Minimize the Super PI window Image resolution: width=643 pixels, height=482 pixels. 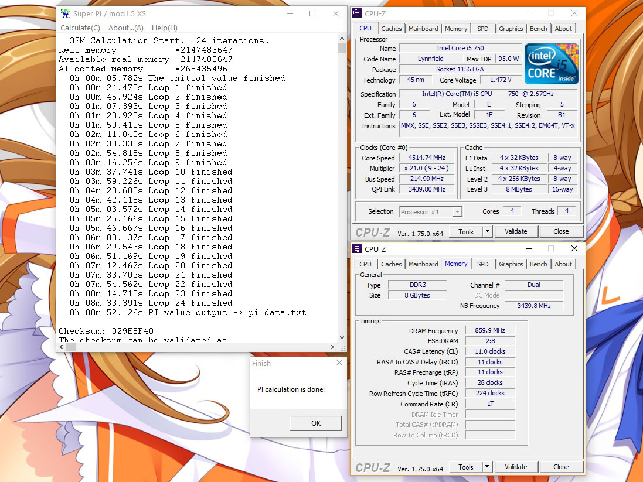[290, 13]
